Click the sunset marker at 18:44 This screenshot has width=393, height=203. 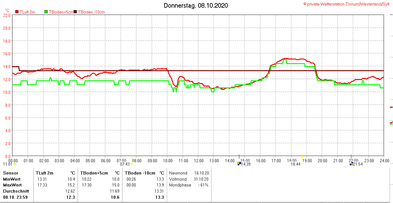(302, 164)
